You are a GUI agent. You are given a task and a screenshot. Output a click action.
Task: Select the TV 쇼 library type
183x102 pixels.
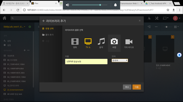point(88,43)
